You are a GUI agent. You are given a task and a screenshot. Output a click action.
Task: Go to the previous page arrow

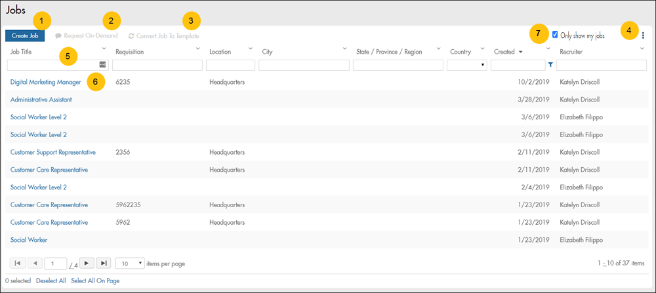pos(35,263)
